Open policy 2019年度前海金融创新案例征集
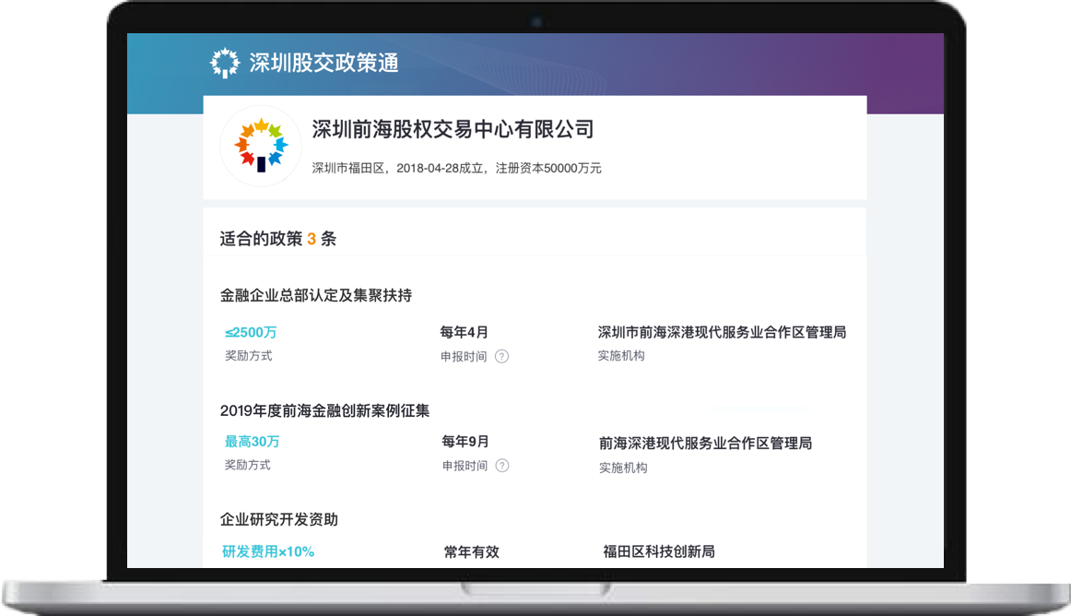This screenshot has height=616, width=1071. [324, 411]
